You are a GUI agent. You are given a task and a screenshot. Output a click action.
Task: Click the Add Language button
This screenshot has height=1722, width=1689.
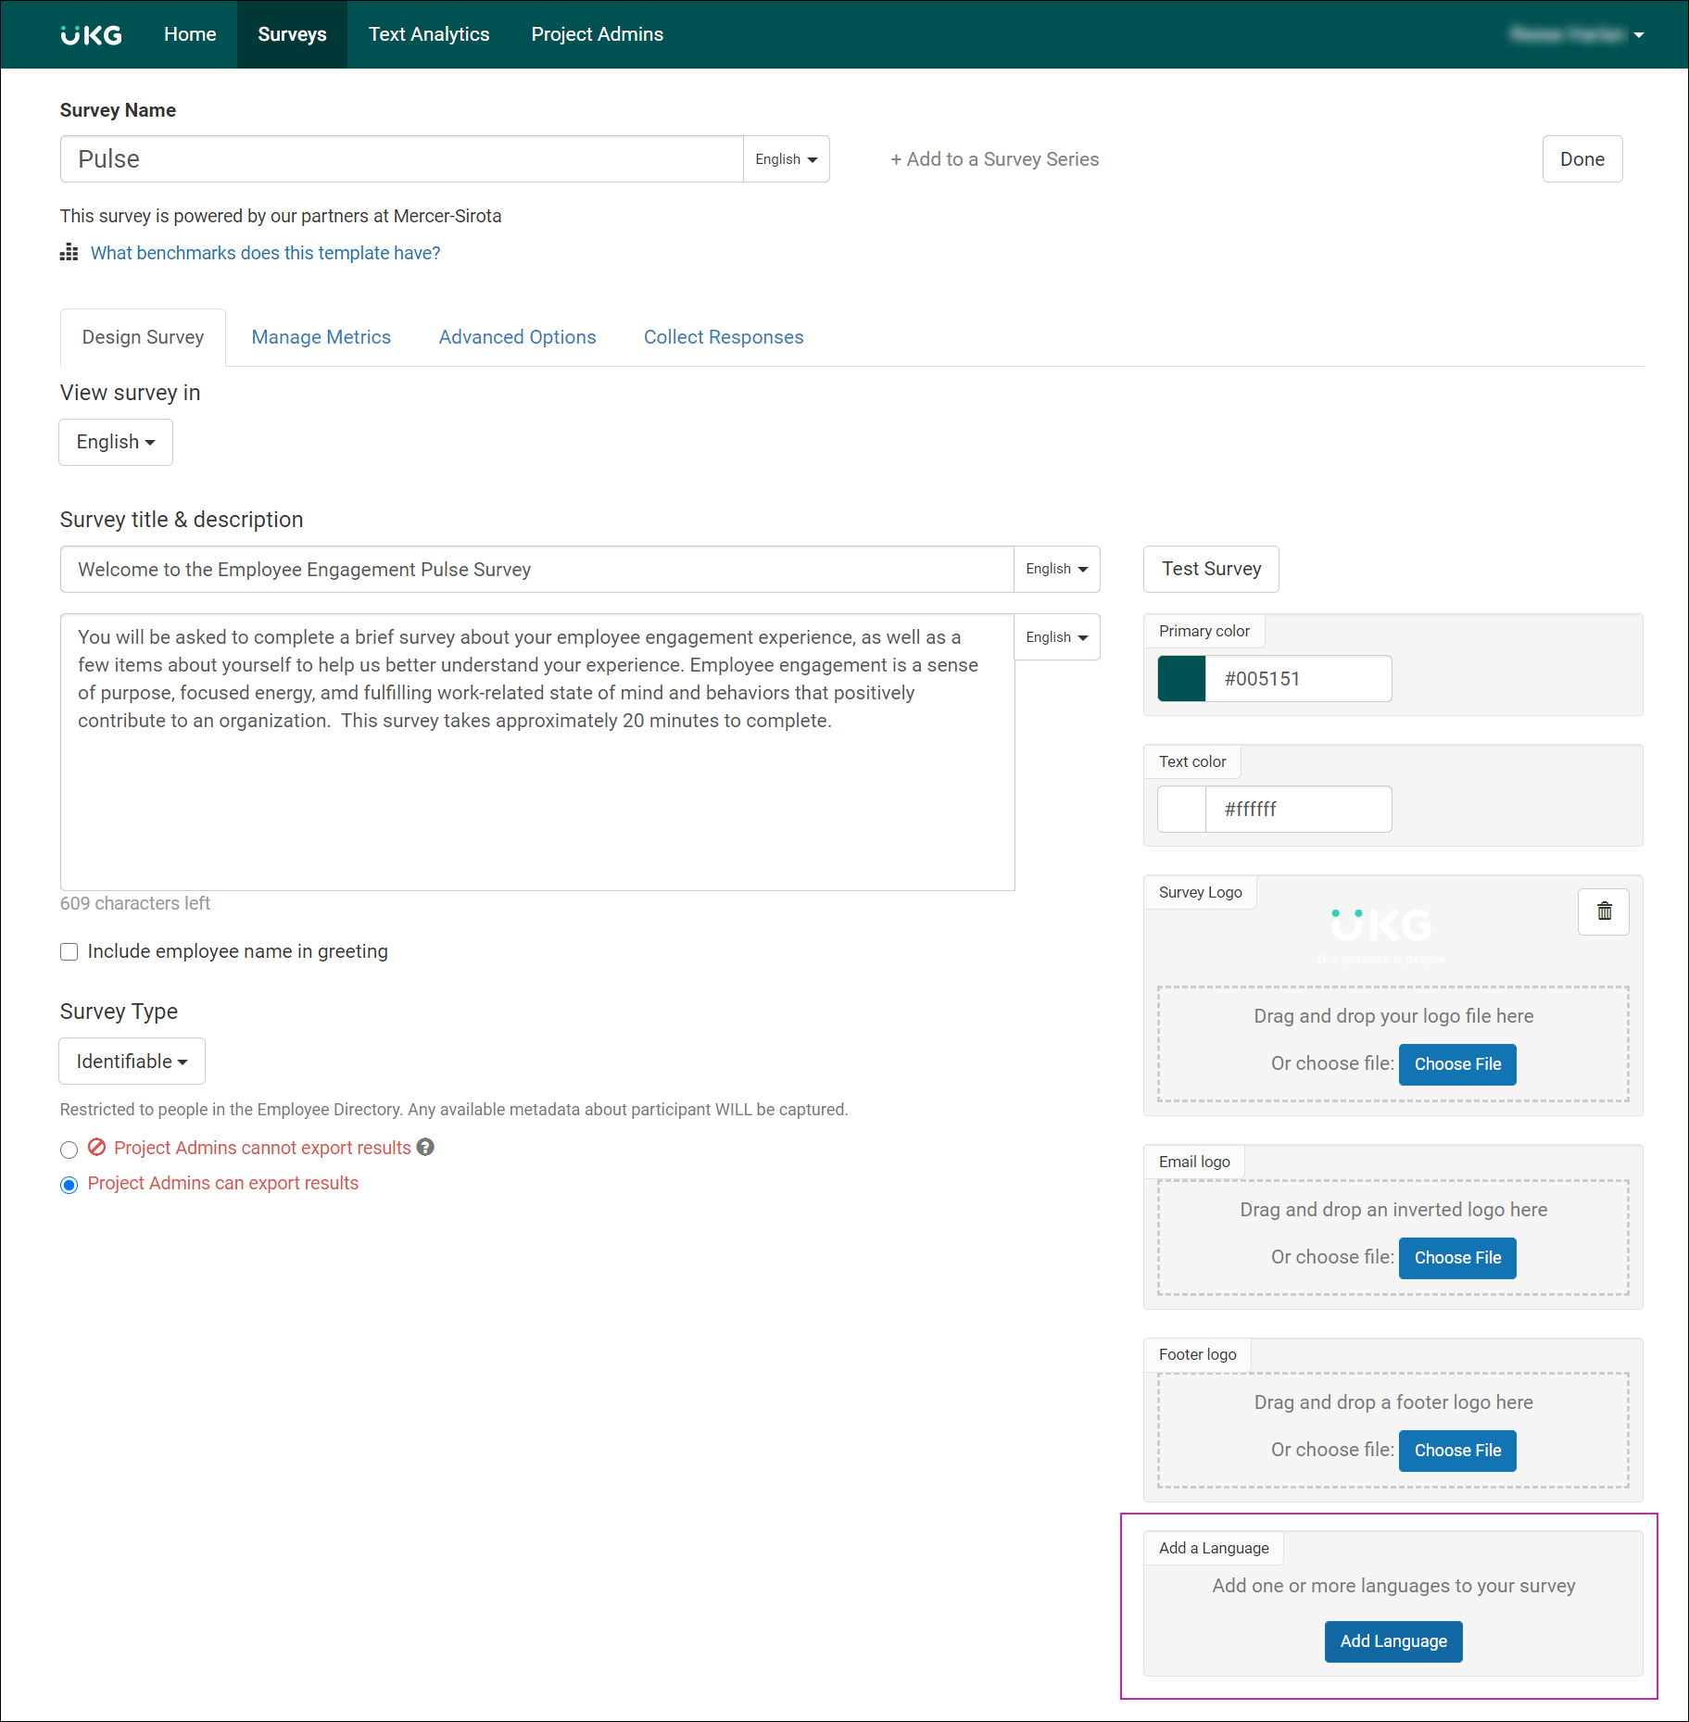click(1393, 1641)
